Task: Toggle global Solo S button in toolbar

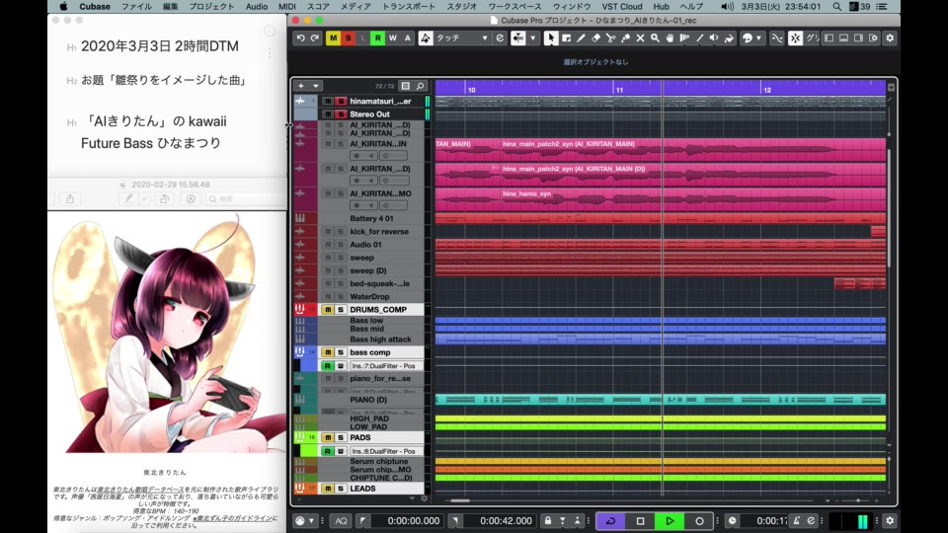Action: pos(348,38)
